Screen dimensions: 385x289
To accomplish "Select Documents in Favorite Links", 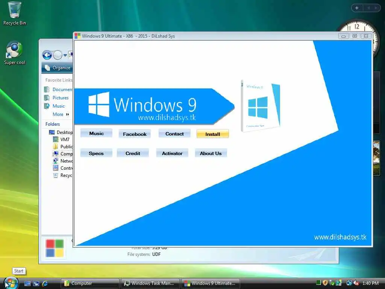I will click(x=58, y=90).
